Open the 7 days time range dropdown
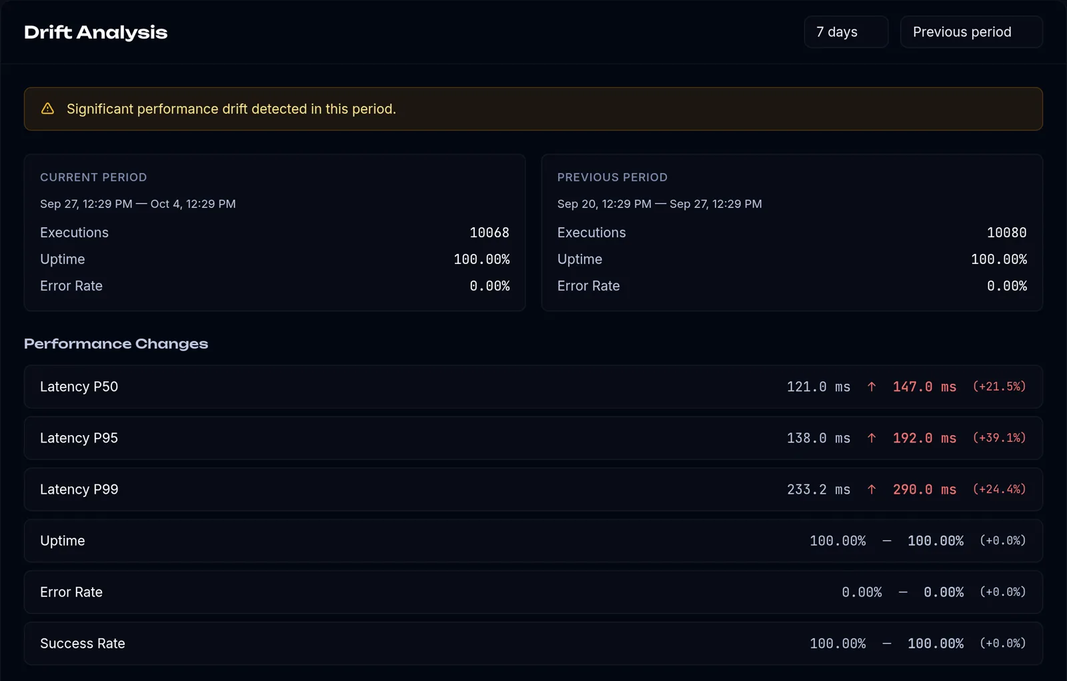The image size is (1067, 681). [x=846, y=32]
